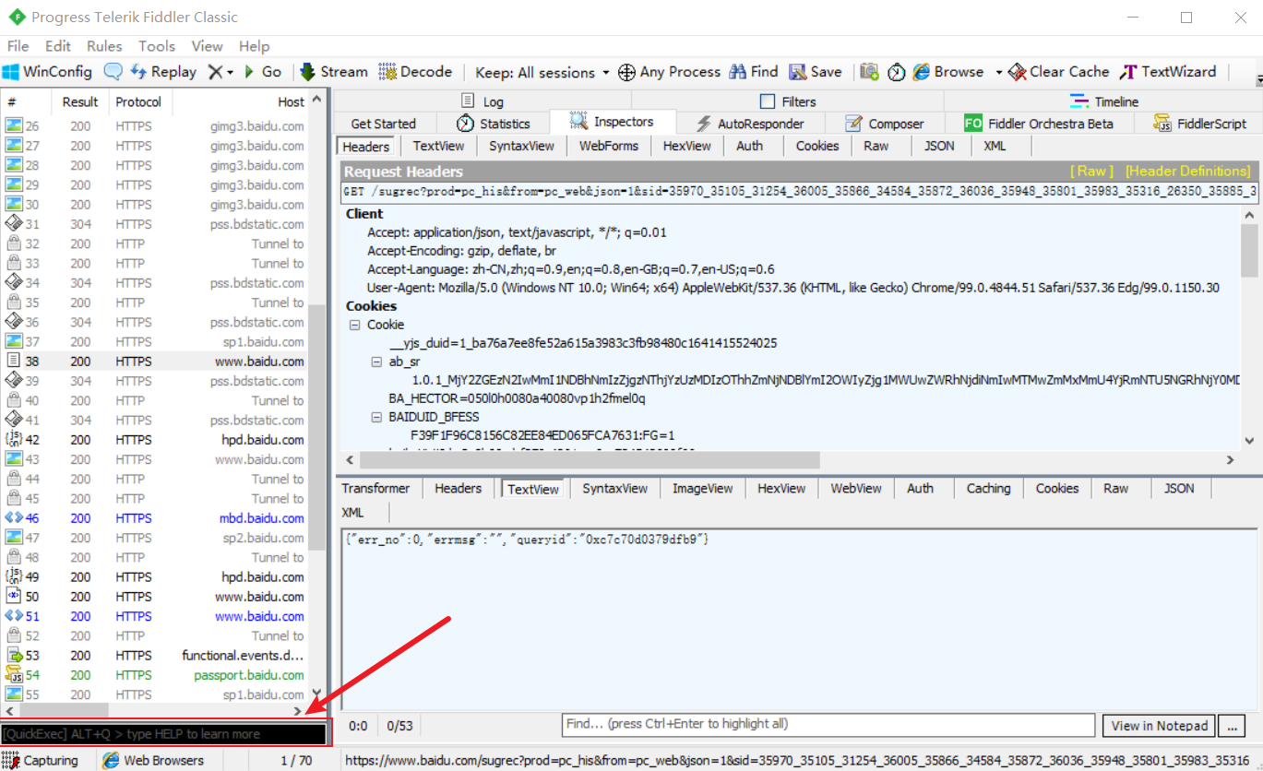
Task: Focus the QuickExec command box
Action: click(x=164, y=734)
